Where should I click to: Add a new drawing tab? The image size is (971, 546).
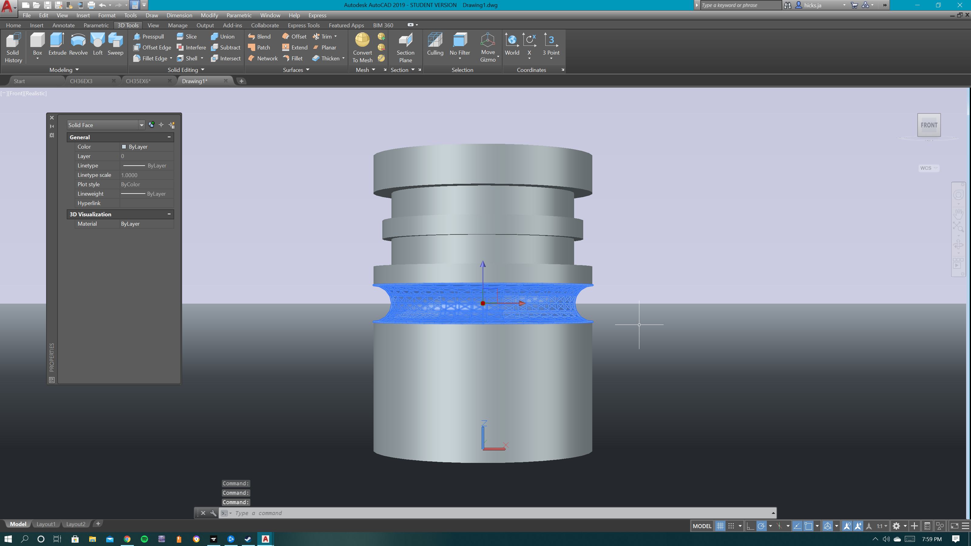point(242,81)
